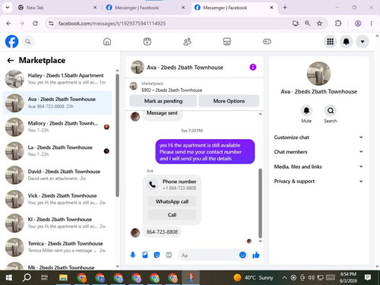Open File Explorer from the taskbar
Viewport: 380px width, 285px height.
click(x=63, y=277)
